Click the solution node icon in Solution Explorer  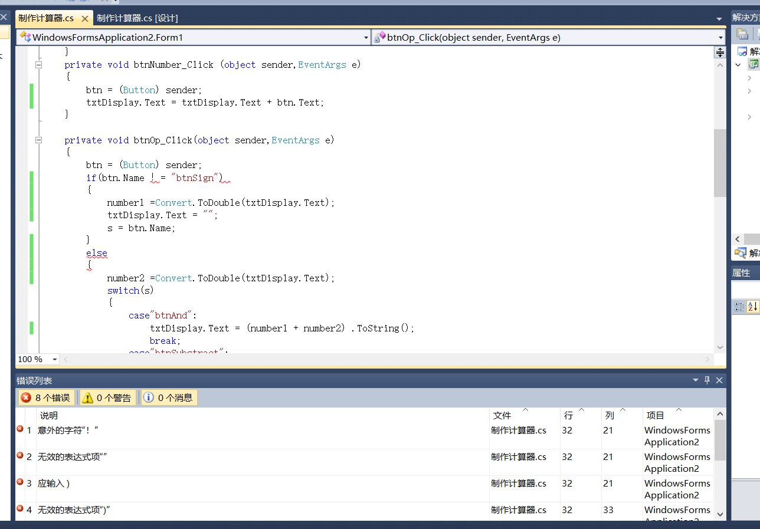(742, 51)
